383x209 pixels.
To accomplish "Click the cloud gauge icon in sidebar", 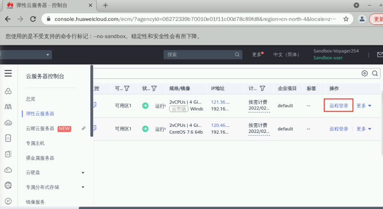I will click(8, 170).
